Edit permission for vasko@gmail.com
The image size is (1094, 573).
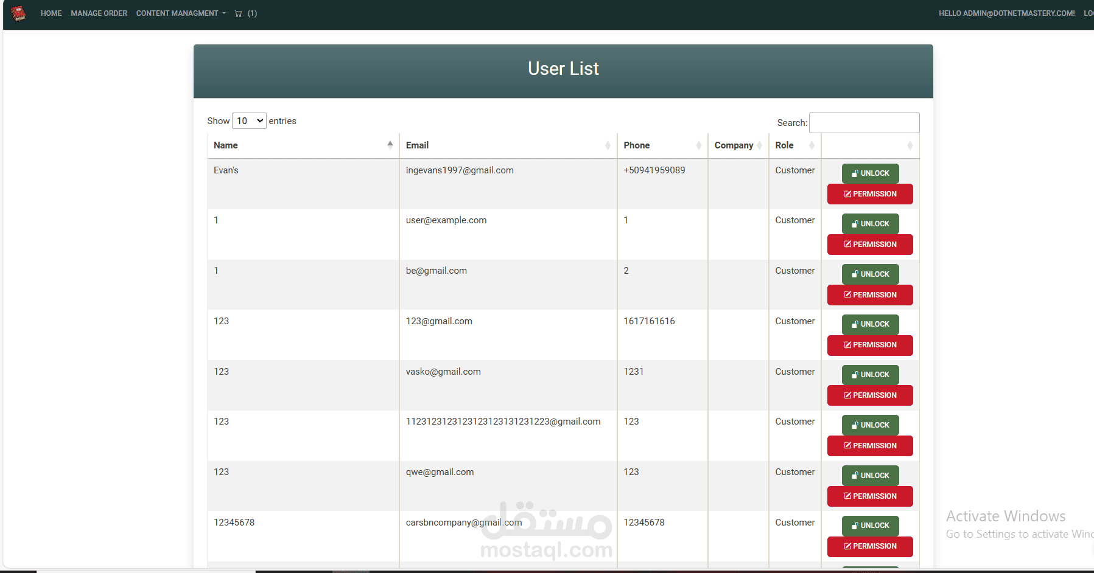pos(871,395)
